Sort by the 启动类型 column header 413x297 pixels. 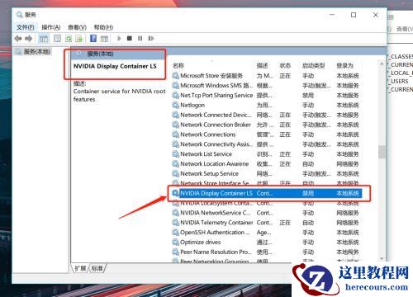click(314, 65)
